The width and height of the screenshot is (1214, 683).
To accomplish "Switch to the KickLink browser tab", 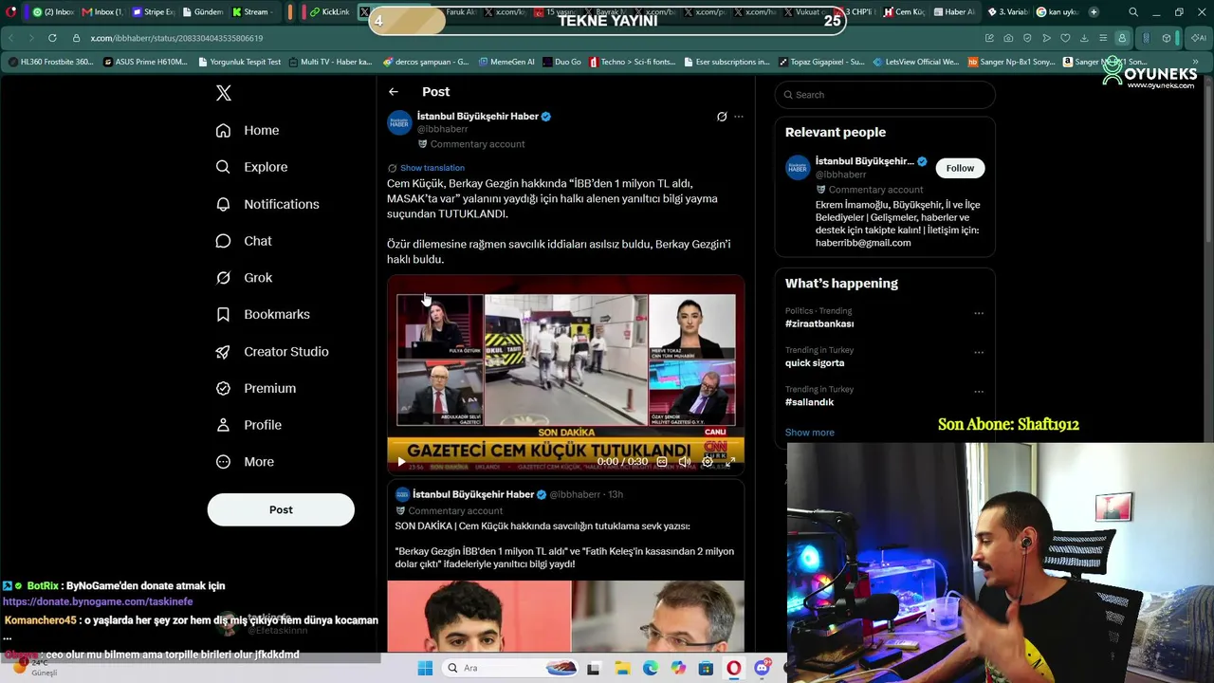I will tap(329, 12).
